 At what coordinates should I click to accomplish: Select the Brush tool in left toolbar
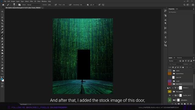(x=2, y=35)
